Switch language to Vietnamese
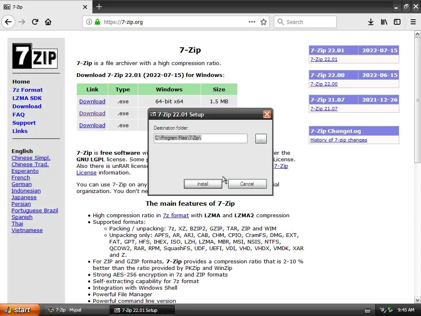Screen dimensions: 421x316 tap(27, 230)
